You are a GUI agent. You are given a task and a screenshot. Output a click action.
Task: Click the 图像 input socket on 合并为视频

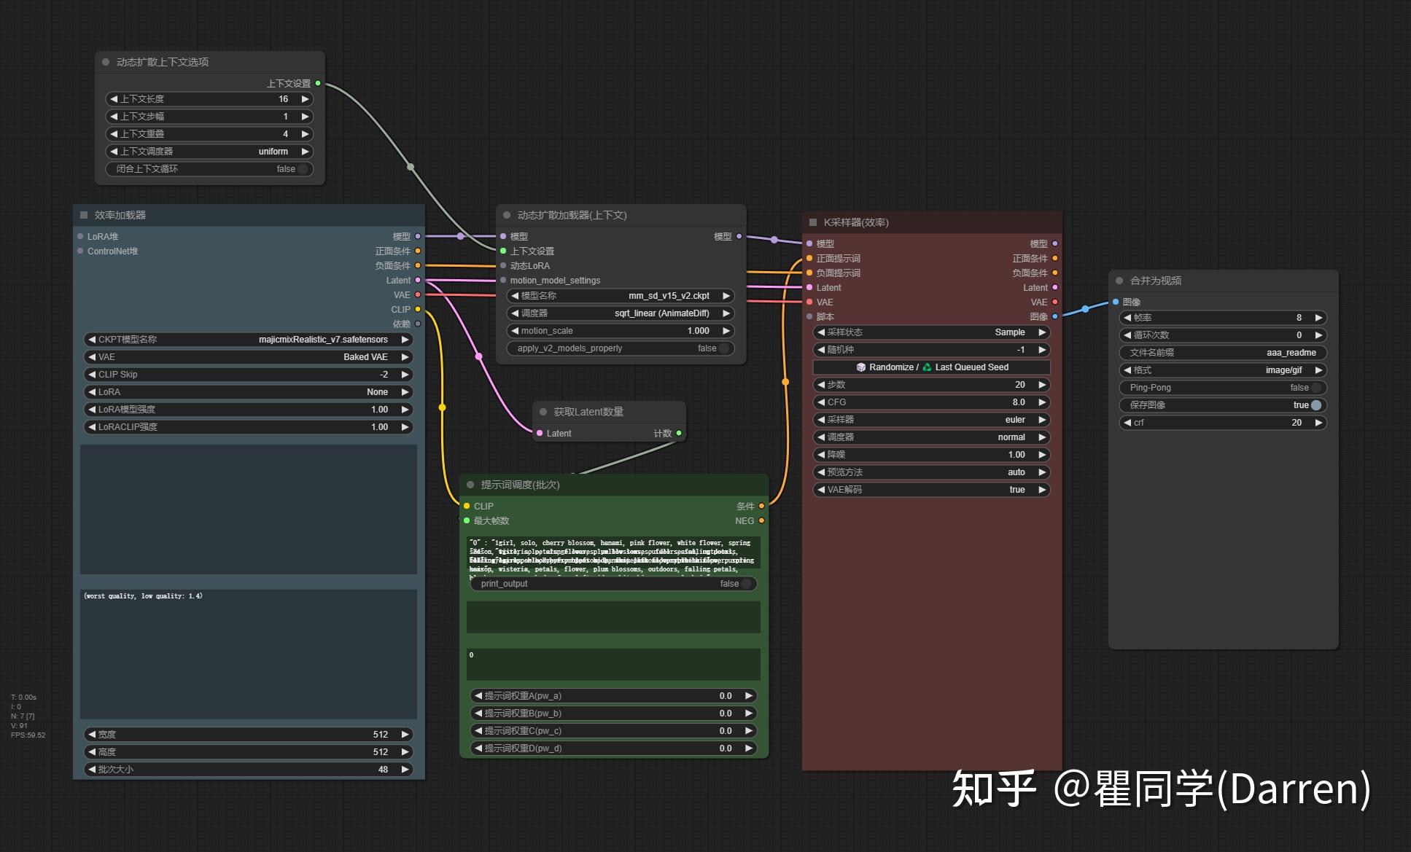(1116, 302)
